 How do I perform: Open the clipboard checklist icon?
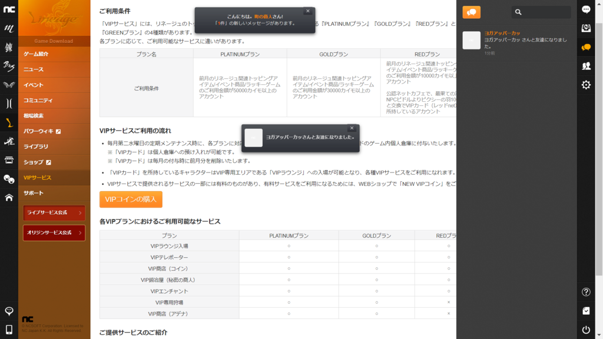[x=586, y=311]
